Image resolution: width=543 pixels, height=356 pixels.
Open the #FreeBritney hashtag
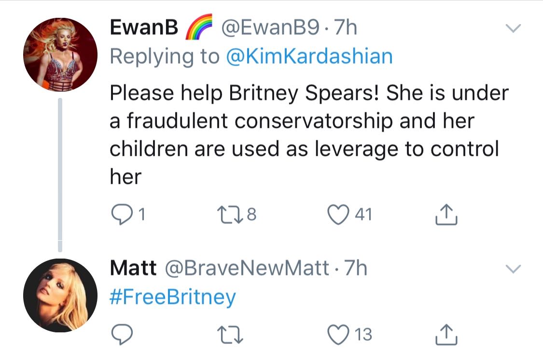click(x=171, y=296)
